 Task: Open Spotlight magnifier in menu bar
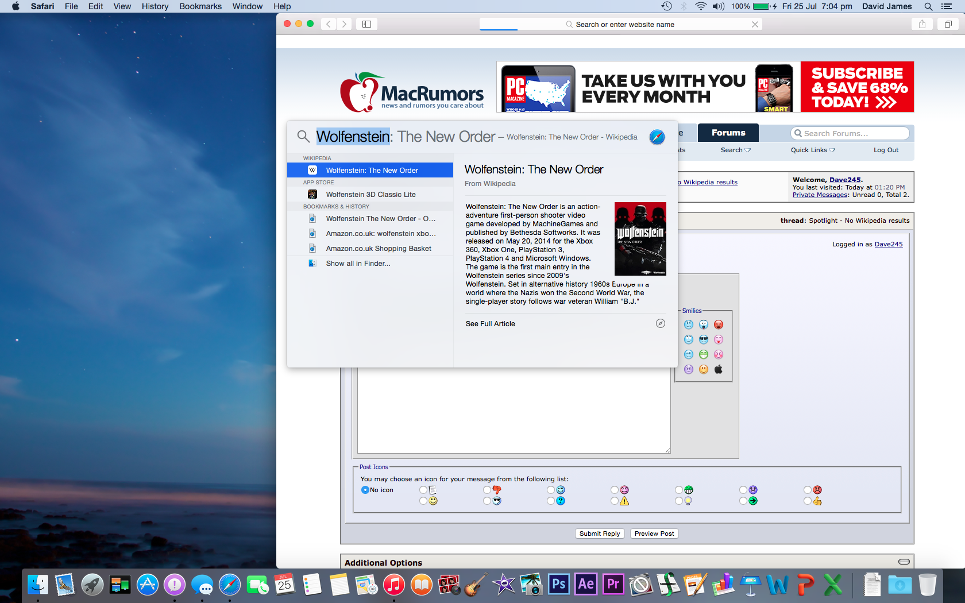pos(928,6)
